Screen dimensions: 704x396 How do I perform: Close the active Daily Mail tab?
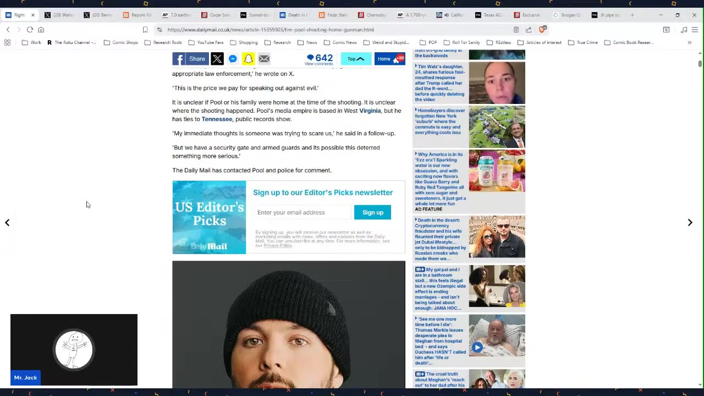(x=32, y=15)
